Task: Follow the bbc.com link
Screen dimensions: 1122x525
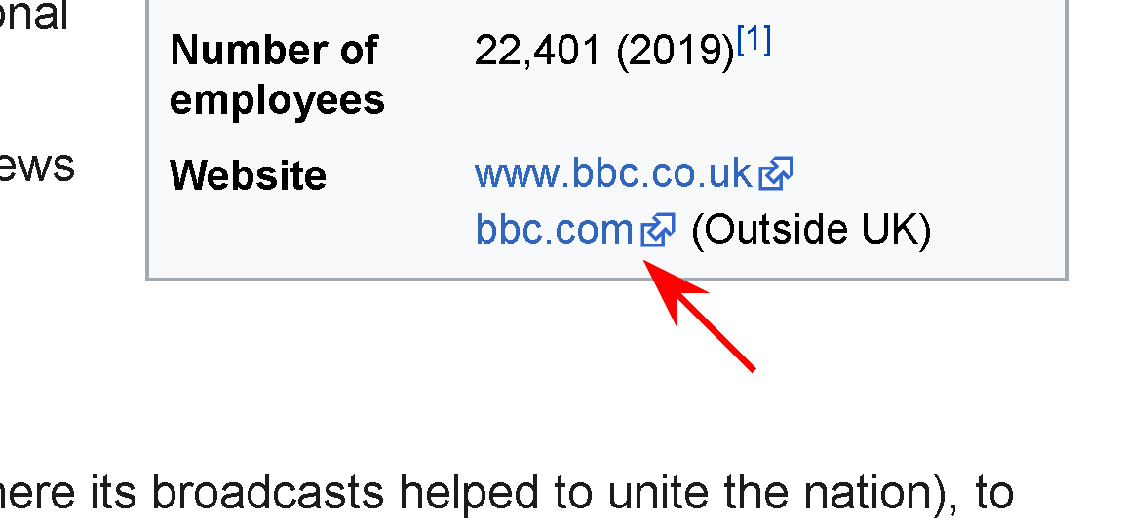Action: point(554,230)
